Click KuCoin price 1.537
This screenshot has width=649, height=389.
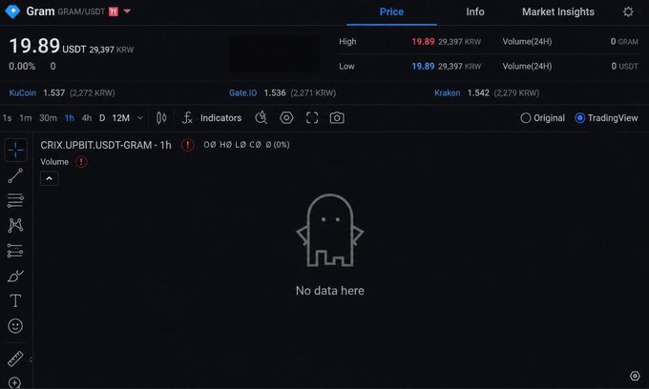click(x=53, y=92)
